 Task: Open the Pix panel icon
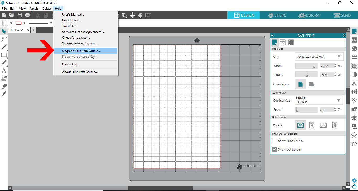[x=354, y=40]
